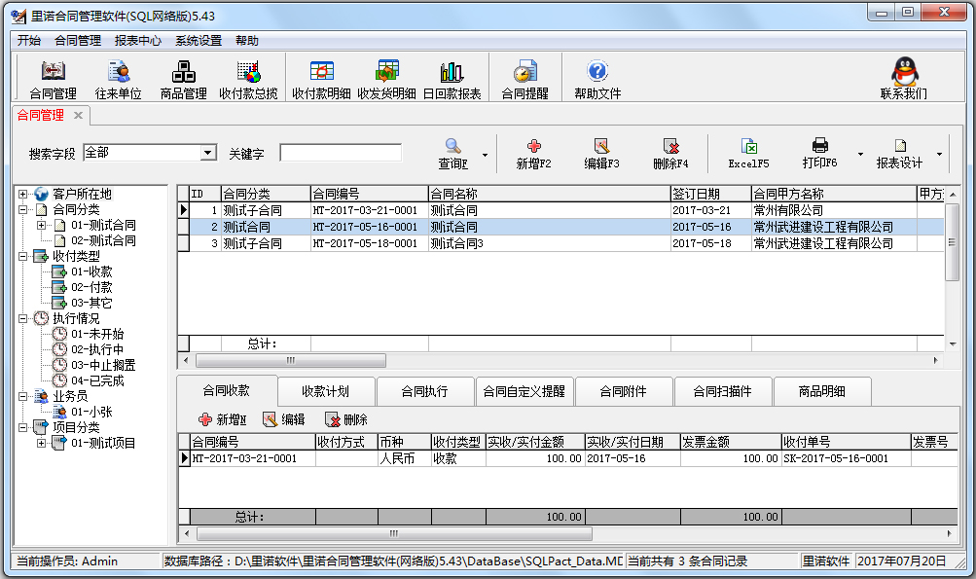The width and height of the screenshot is (976, 579).
Task: Click the SK-2017-05-16-0001 payment number cell
Action: click(x=846, y=459)
